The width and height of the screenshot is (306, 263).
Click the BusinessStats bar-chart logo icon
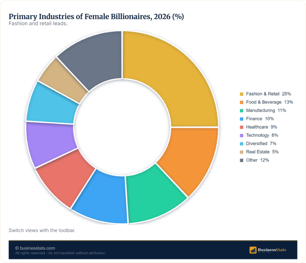click(253, 250)
